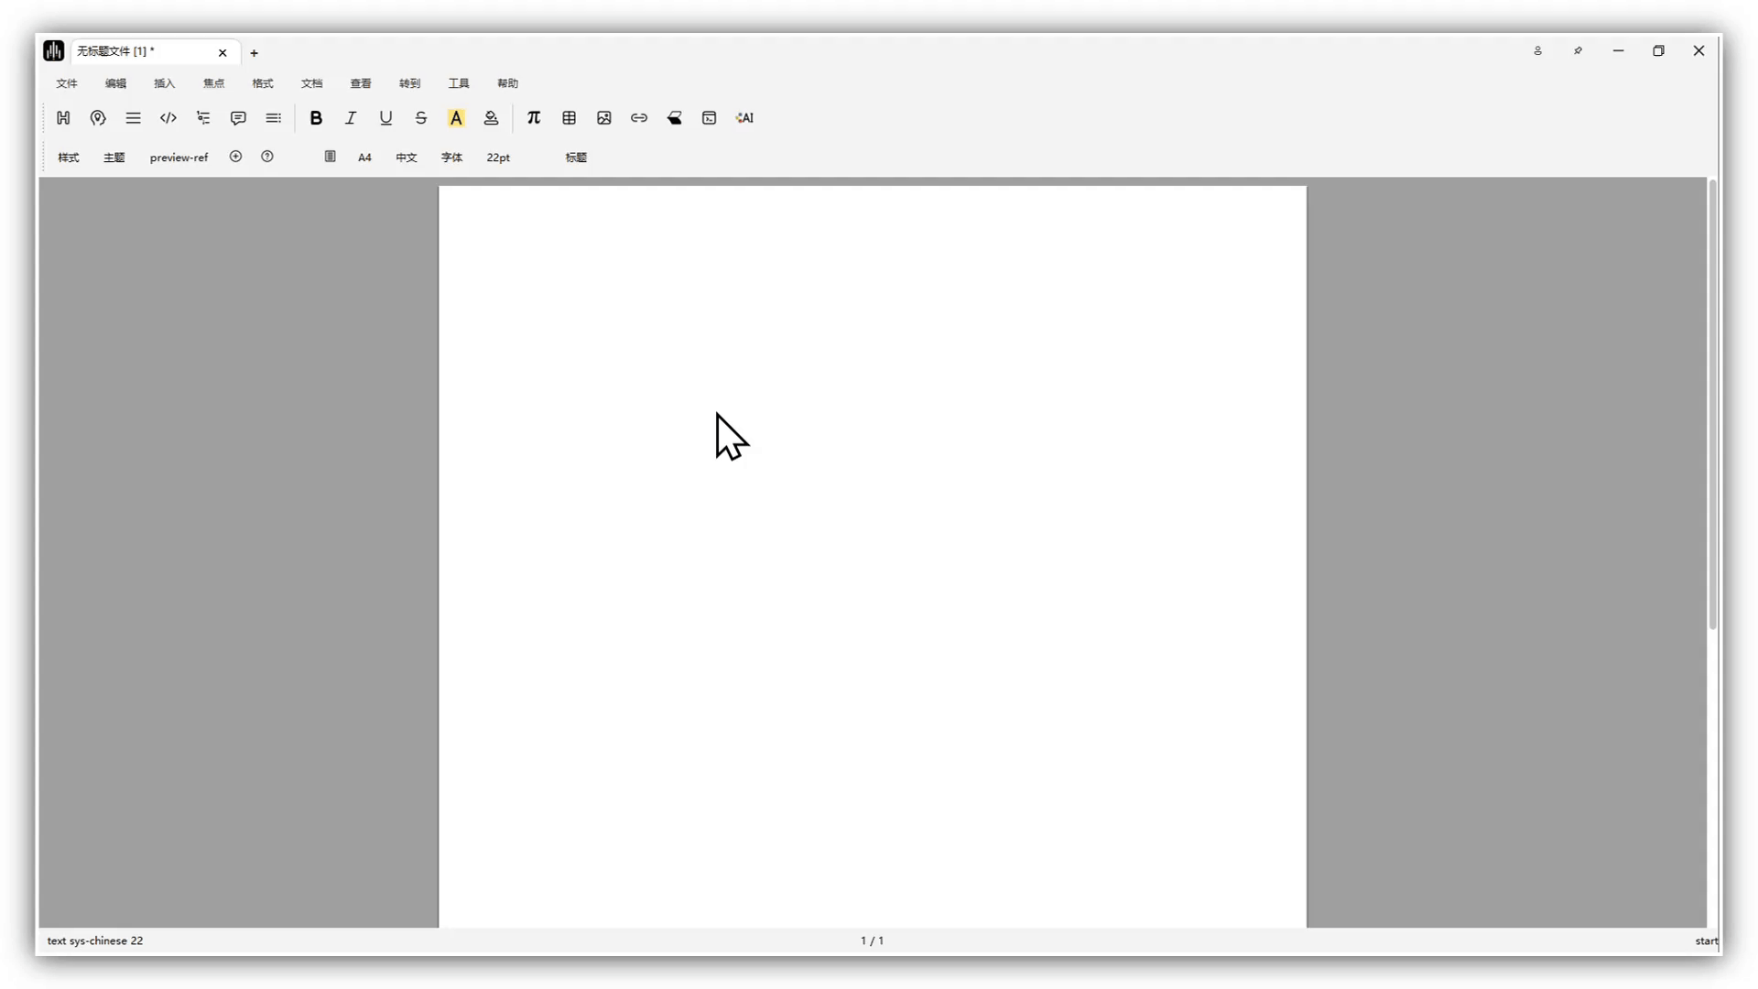The image size is (1758, 989).
Task: Insert a table using grid icon
Action: (x=569, y=118)
